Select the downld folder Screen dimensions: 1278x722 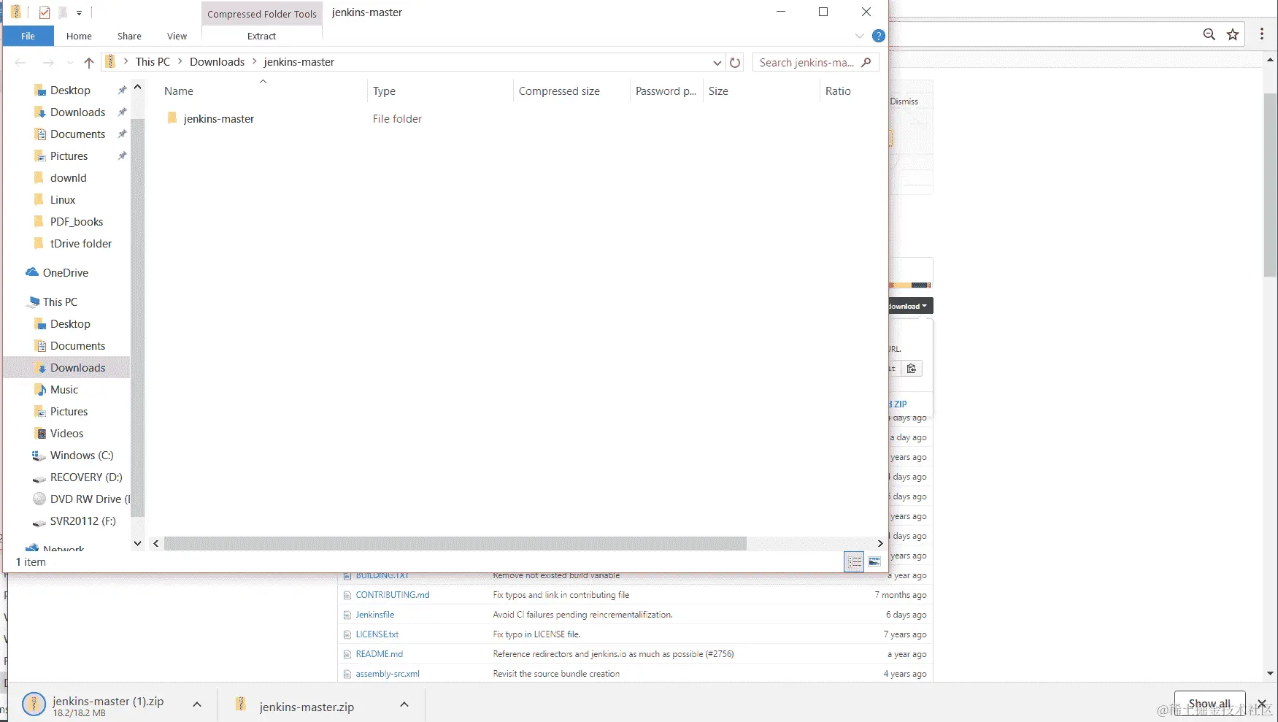(68, 178)
